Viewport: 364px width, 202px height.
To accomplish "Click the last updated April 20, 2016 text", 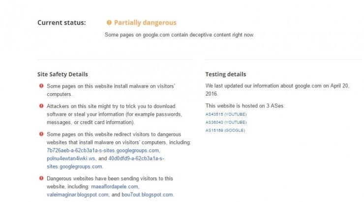I will coord(277,90).
